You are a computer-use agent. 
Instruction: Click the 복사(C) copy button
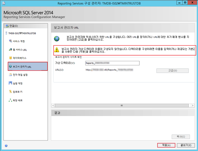tap(181, 136)
